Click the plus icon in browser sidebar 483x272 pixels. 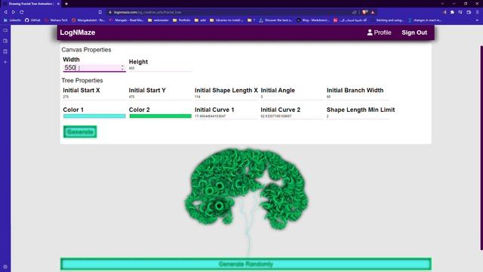tap(5, 62)
